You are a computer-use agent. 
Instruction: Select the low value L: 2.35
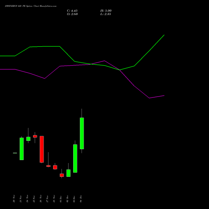pos(106,14)
